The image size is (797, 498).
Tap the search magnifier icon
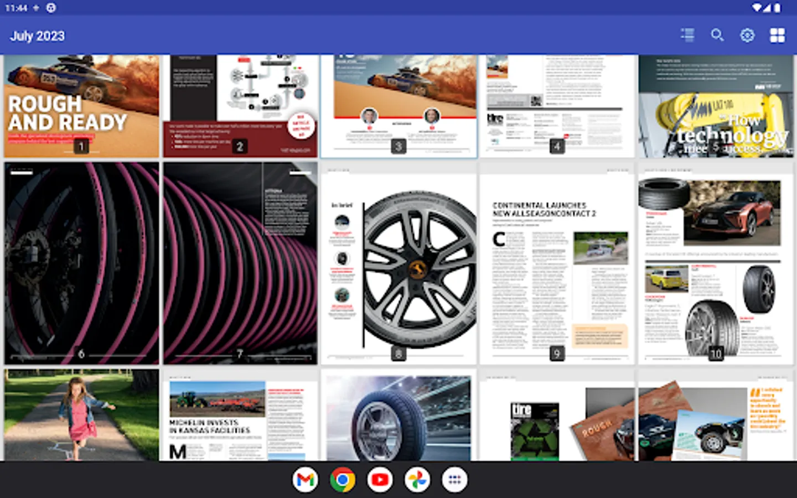pyautogui.click(x=717, y=35)
